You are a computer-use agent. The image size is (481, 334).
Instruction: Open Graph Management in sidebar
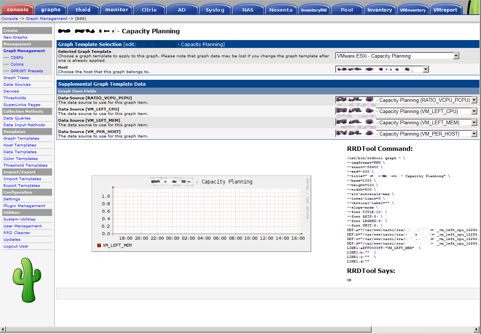coord(24,51)
